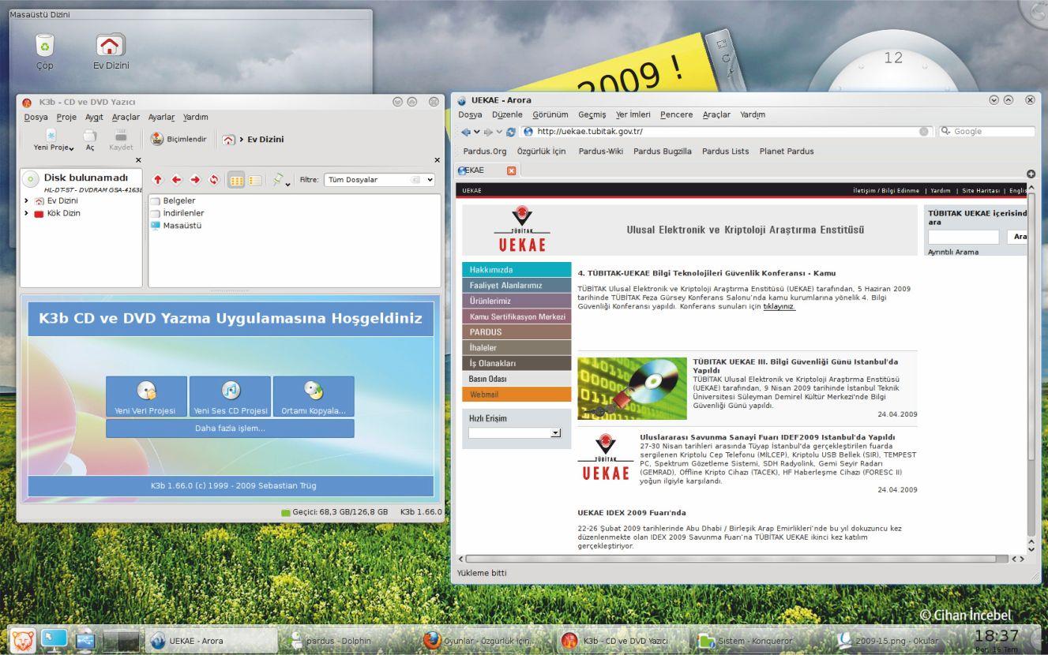Expand the Ev Dizini tree node

coord(27,201)
